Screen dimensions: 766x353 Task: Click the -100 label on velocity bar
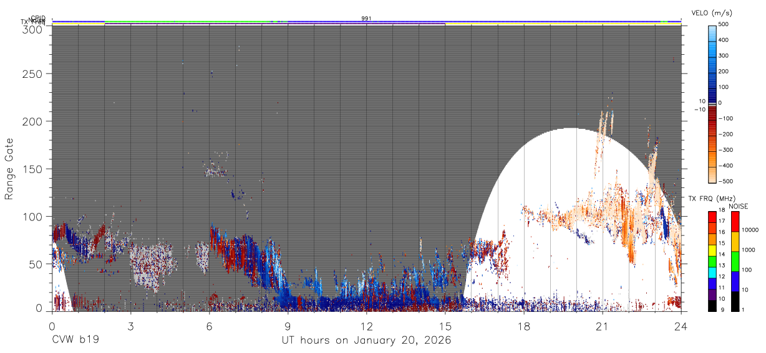726,118
